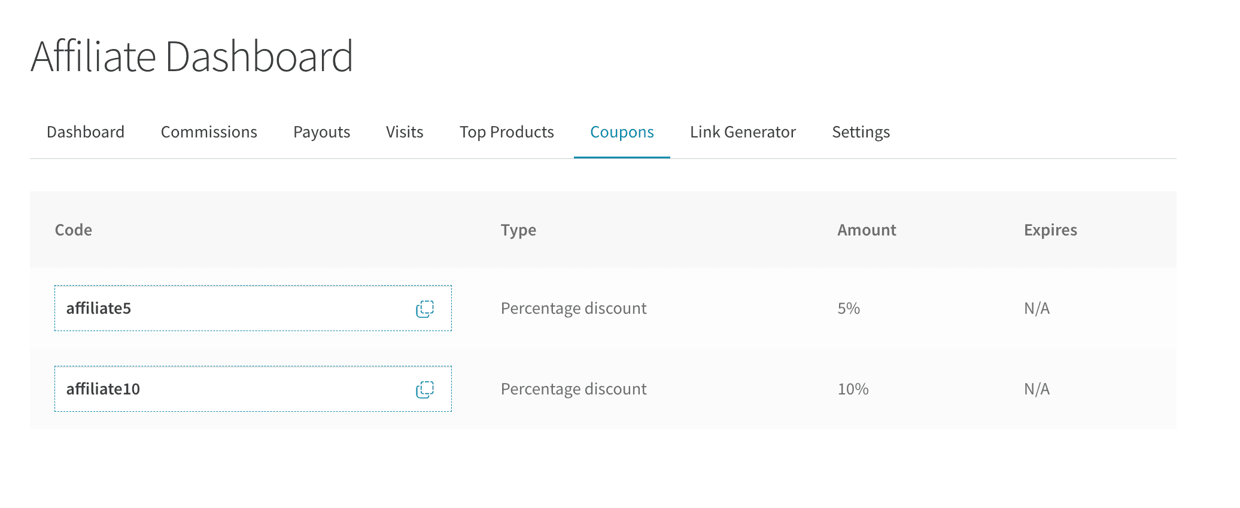The height and width of the screenshot is (508, 1240).
Task: Click the 10% amount cell
Action: (853, 389)
